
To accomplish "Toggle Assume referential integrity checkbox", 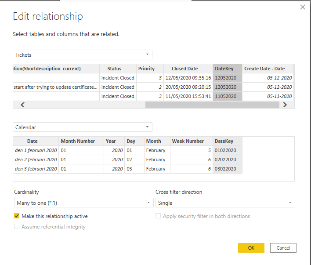I will click(x=17, y=226).
